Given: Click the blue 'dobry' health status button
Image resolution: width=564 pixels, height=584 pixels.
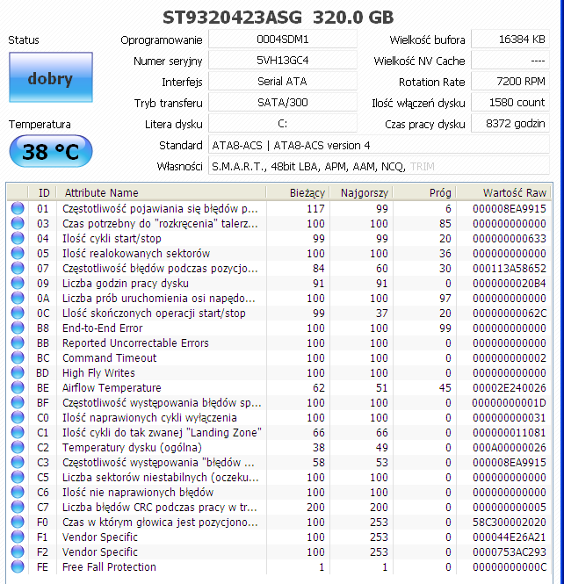Looking at the screenshot, I should [51, 77].
